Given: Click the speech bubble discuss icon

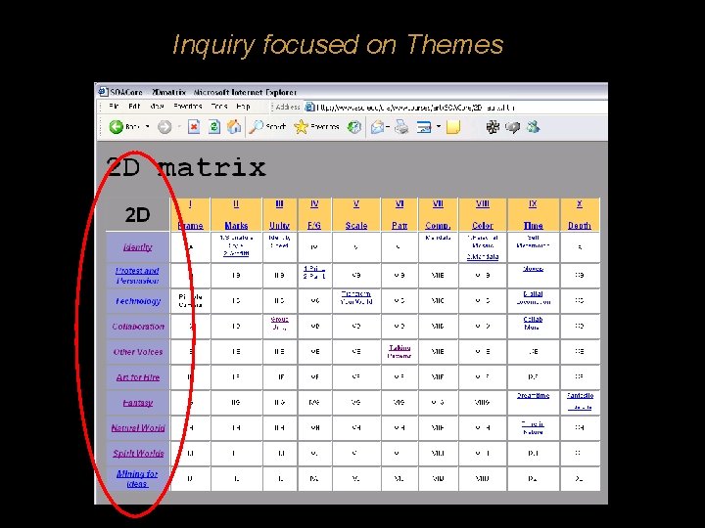Looking at the screenshot, I should point(512,127).
